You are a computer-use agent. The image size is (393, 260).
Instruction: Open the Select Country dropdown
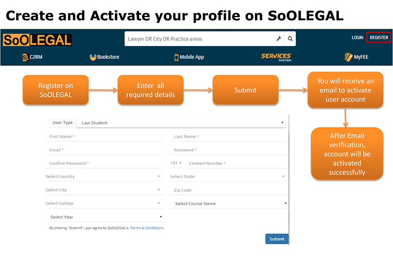[103, 177]
